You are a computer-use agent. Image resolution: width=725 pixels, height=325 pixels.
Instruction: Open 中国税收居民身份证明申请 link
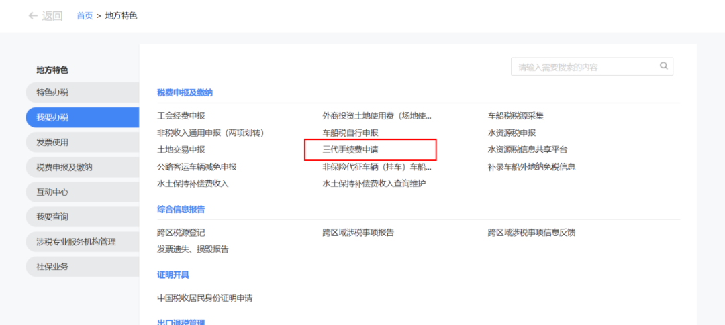[205, 298]
